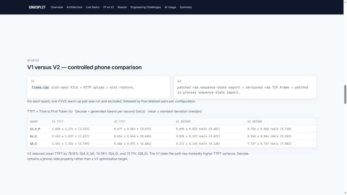
Task: Click the V1 card title
Action: [x=33, y=81]
